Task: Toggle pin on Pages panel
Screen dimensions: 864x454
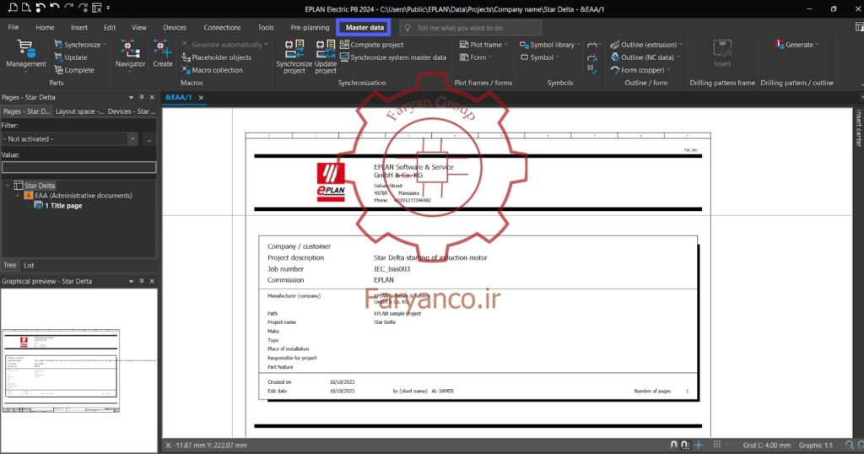Action: tap(142, 97)
